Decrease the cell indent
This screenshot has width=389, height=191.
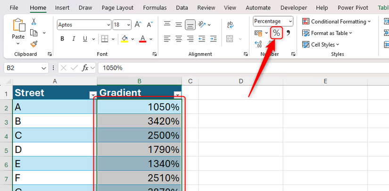coord(202,39)
